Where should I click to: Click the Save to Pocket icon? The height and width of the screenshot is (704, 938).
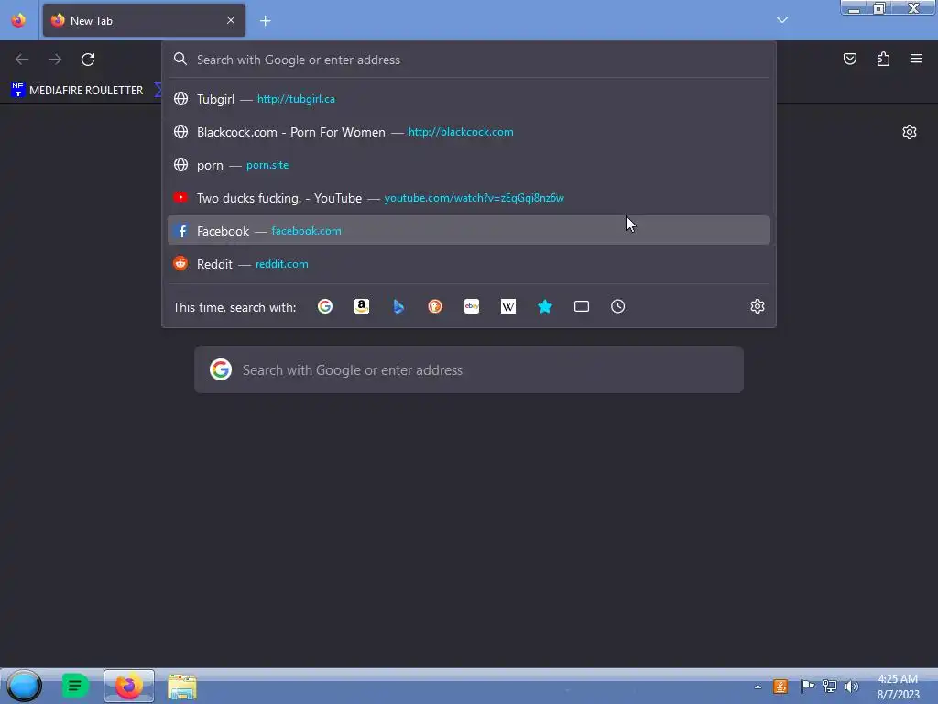pyautogui.click(x=850, y=59)
